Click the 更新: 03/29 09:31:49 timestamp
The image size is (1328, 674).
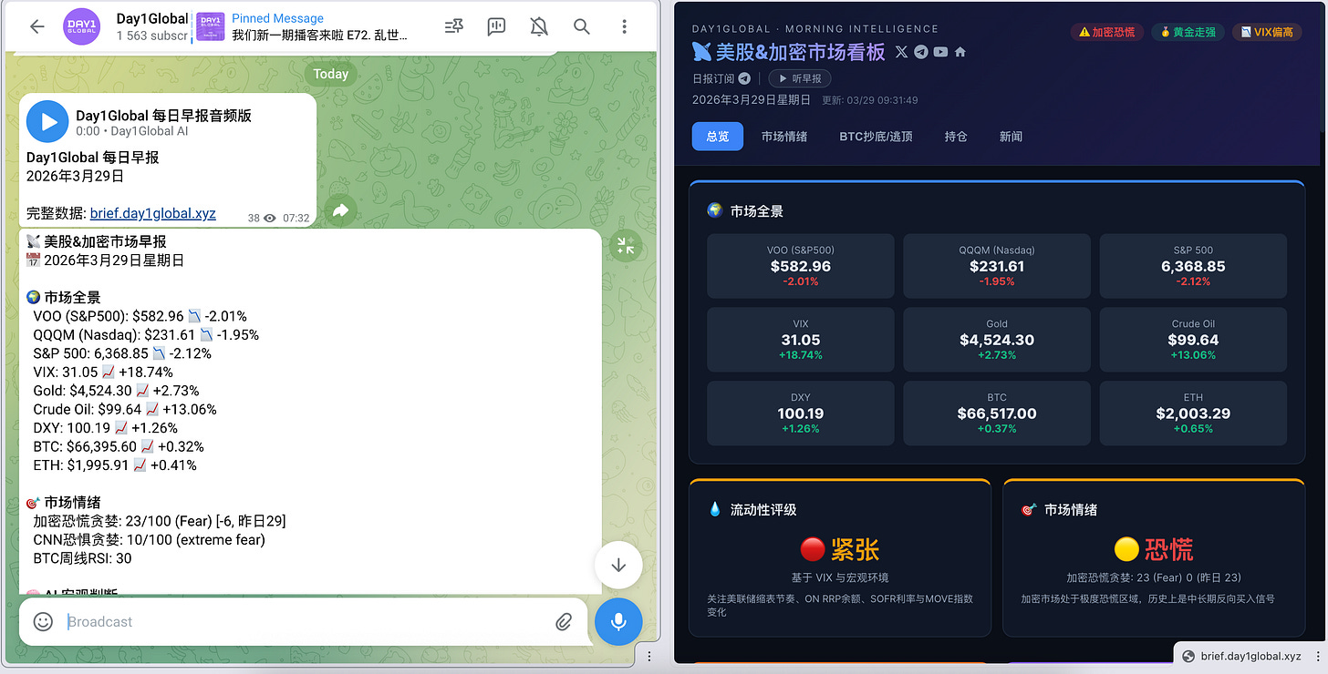tap(870, 100)
